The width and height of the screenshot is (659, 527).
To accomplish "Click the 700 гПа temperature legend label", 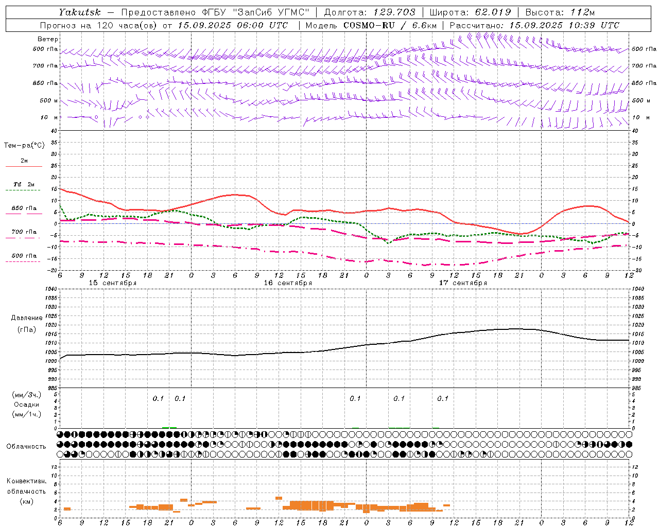I will point(24,232).
